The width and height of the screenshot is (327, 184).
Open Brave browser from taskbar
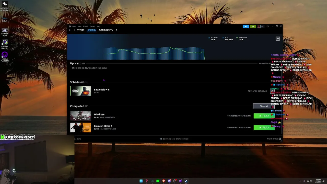click(163, 181)
